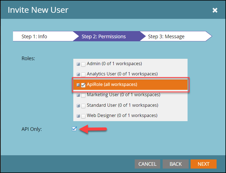Image resolution: width=226 pixels, height=173 pixels.
Task: Tick the Marketing User checkbox
Action: [83, 95]
